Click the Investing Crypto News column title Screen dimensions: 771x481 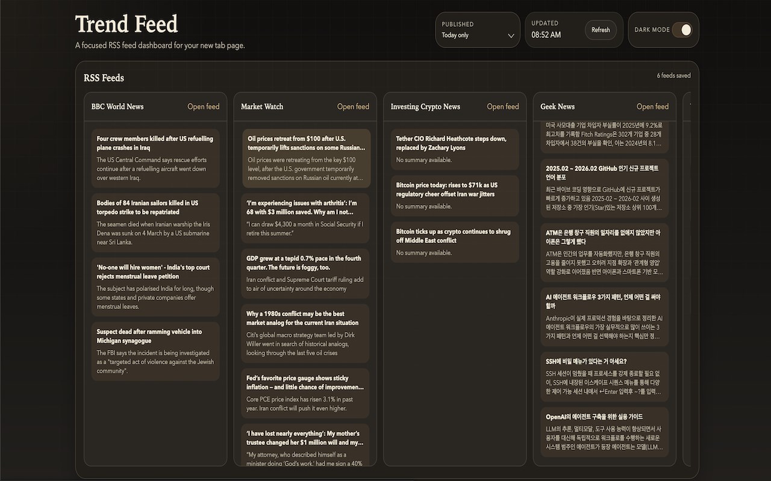[x=425, y=106]
